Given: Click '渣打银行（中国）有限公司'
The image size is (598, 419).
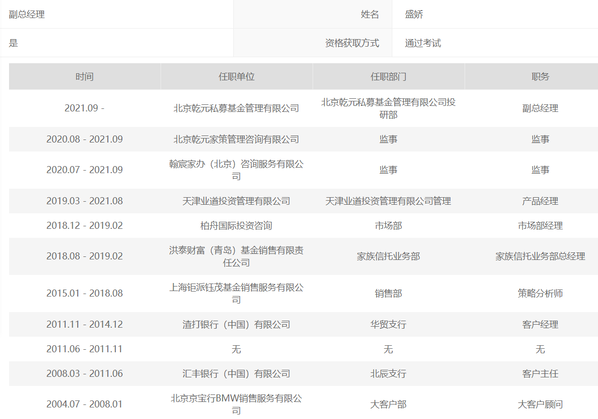Looking at the screenshot, I should click(x=236, y=324).
